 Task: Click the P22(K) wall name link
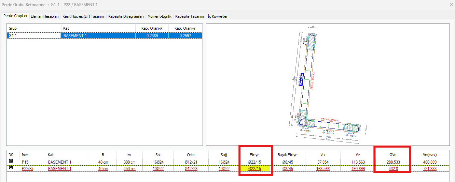(28, 168)
